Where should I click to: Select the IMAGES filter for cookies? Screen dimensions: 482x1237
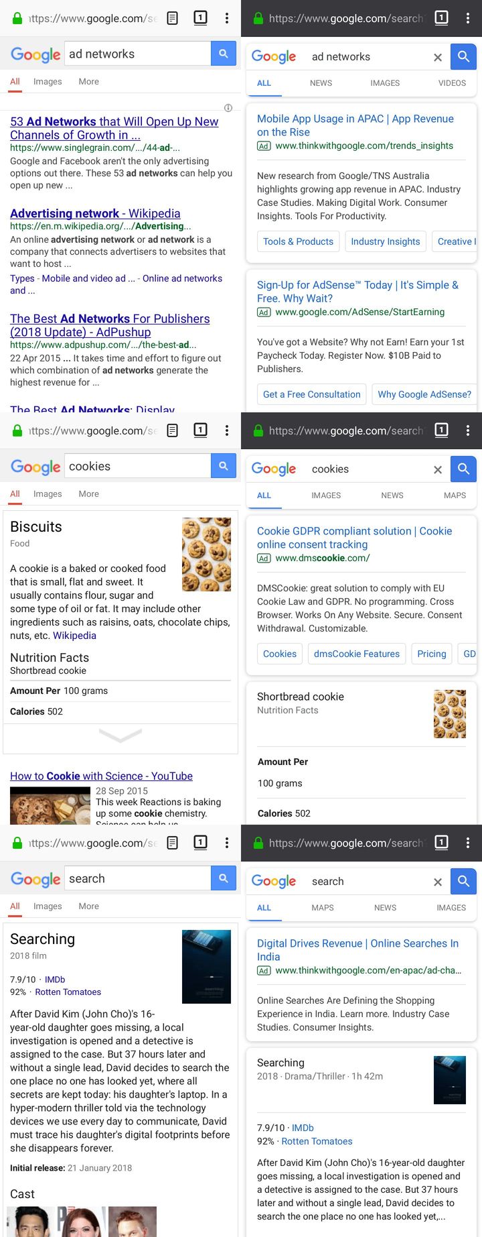(x=325, y=495)
